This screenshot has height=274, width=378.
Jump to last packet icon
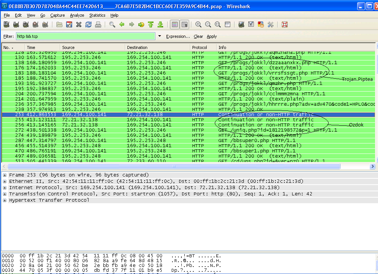160,24
